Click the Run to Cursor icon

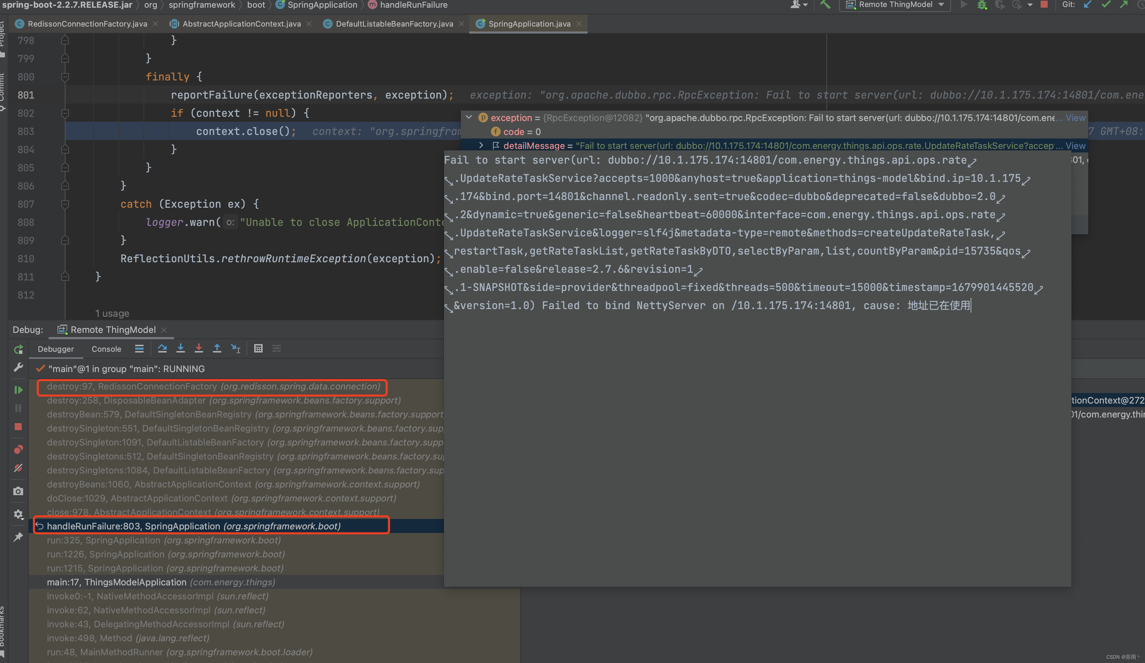tap(235, 349)
